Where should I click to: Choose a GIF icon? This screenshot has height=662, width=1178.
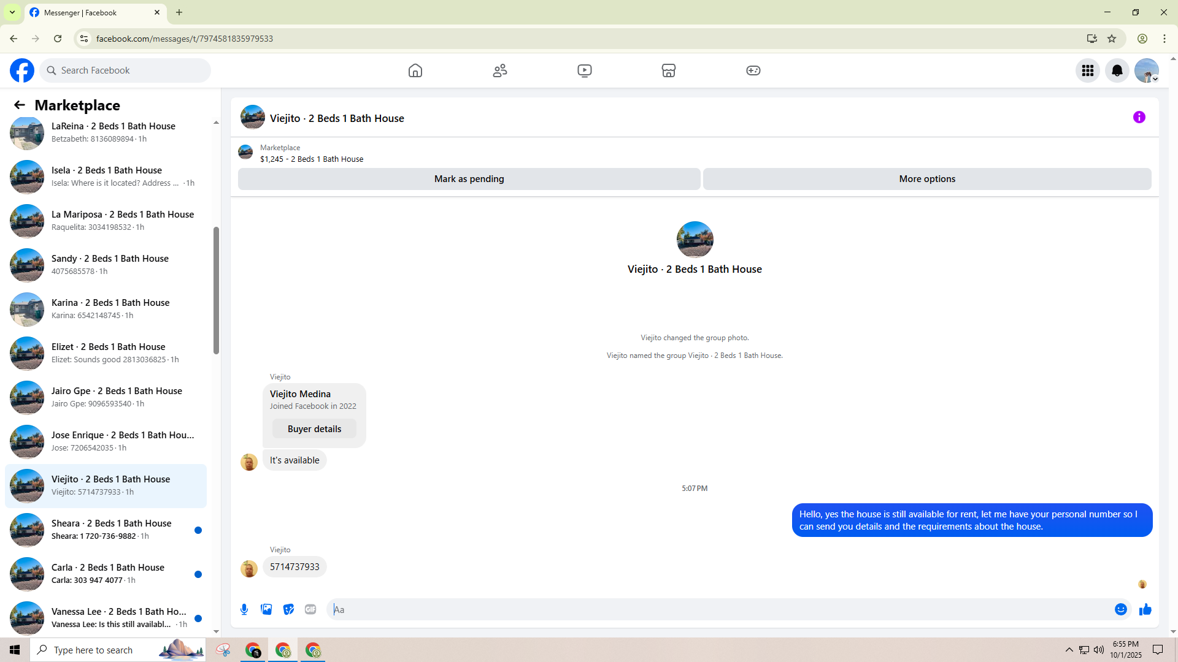[310, 609]
